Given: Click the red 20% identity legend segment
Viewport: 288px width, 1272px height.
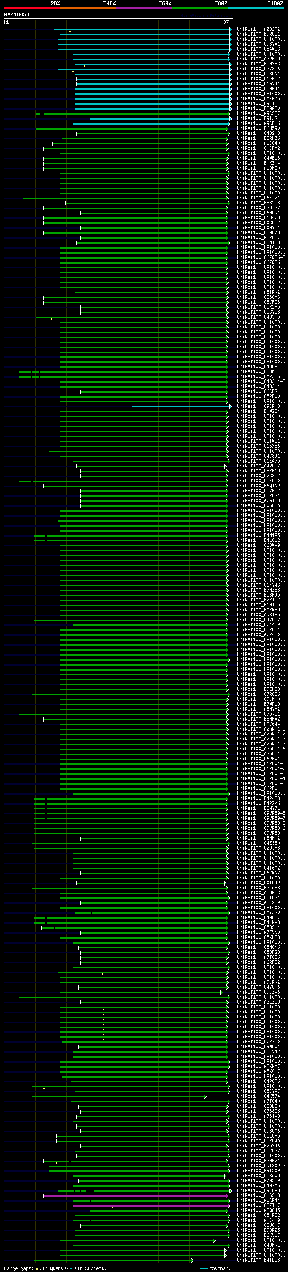Looking at the screenshot, I should (32, 8).
